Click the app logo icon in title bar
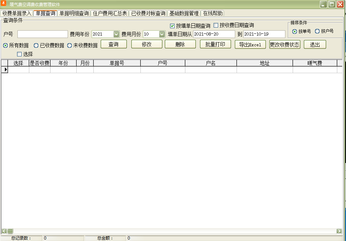Screen dimensions: 346x241 [x=3, y=3]
